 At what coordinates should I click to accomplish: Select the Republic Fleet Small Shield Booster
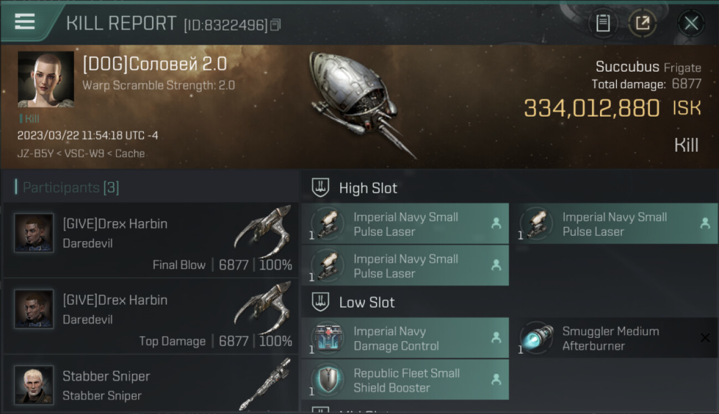click(x=405, y=380)
